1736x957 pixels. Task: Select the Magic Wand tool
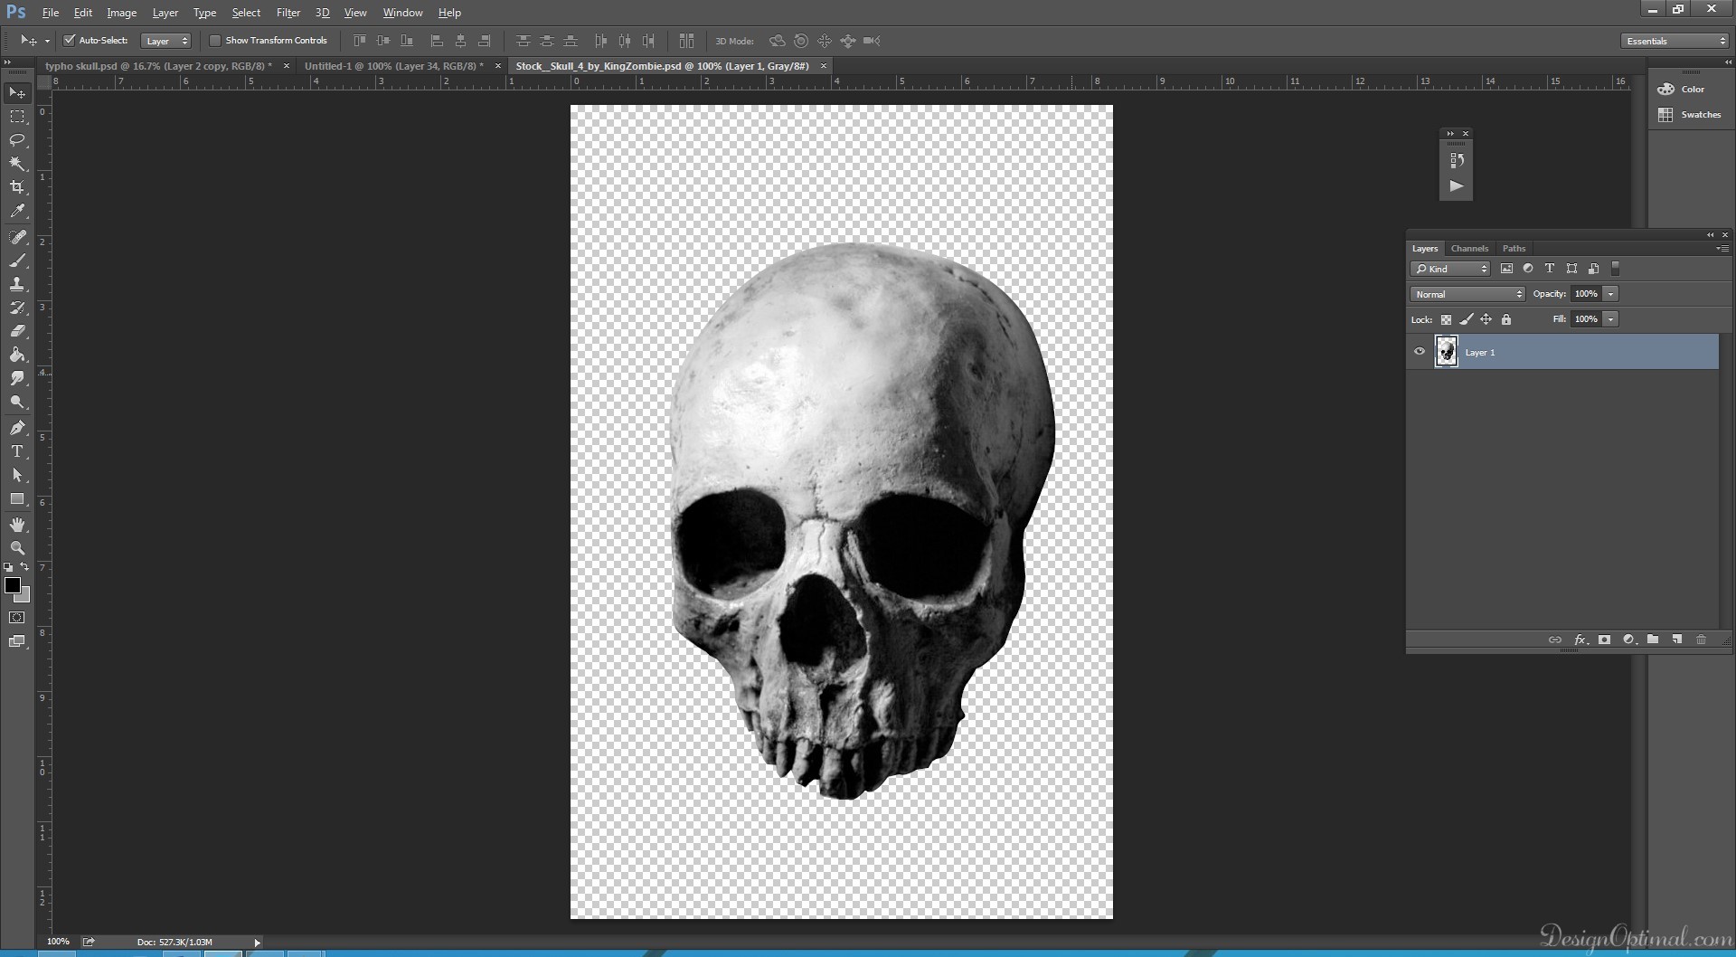click(17, 164)
